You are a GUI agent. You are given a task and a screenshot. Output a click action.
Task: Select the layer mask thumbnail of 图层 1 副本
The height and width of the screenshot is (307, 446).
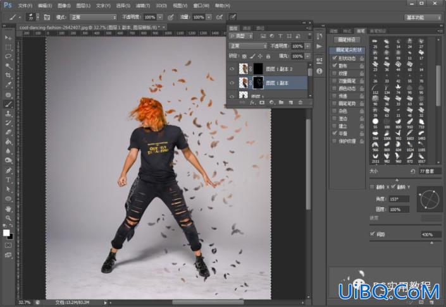click(x=258, y=83)
